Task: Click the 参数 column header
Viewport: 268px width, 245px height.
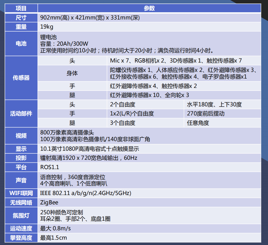Action: coord(149,8)
